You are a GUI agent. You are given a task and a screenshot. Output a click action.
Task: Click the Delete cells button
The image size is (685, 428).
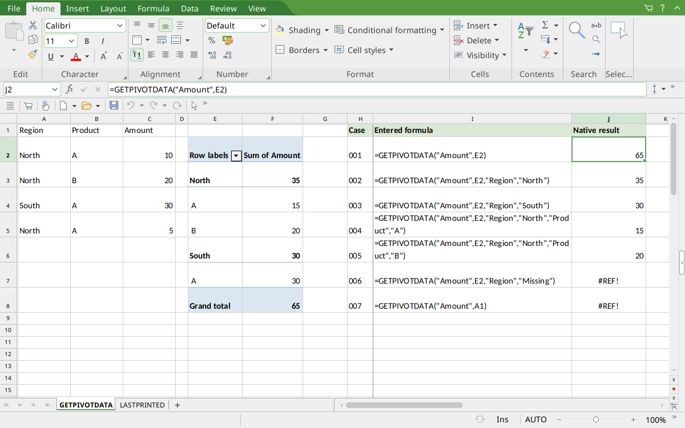[x=477, y=41]
